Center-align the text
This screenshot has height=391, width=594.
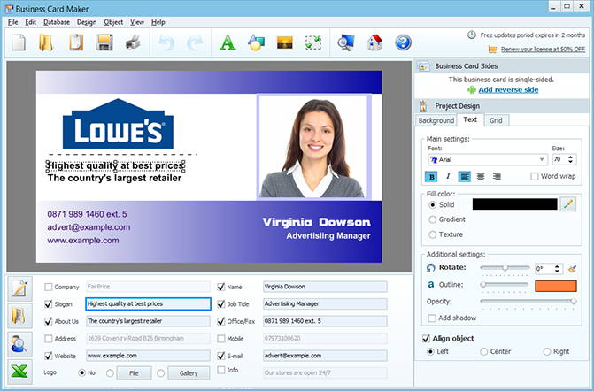[481, 176]
